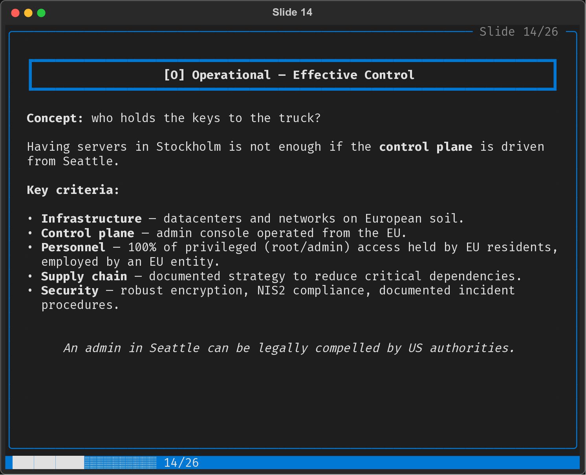
Task: Click the green maximize window button
Action: pyautogui.click(x=41, y=13)
